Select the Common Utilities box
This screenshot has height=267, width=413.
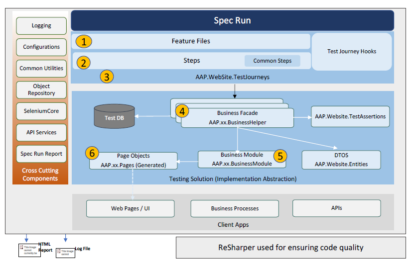click(x=41, y=69)
